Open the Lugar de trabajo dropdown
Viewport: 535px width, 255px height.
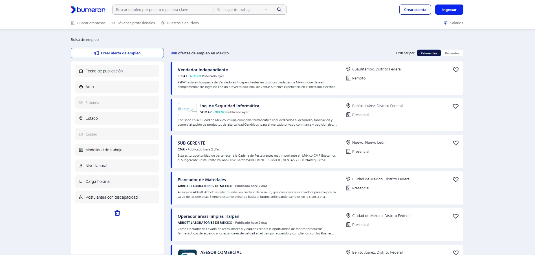click(243, 10)
